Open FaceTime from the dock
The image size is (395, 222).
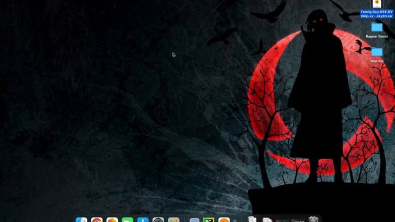[128, 220]
